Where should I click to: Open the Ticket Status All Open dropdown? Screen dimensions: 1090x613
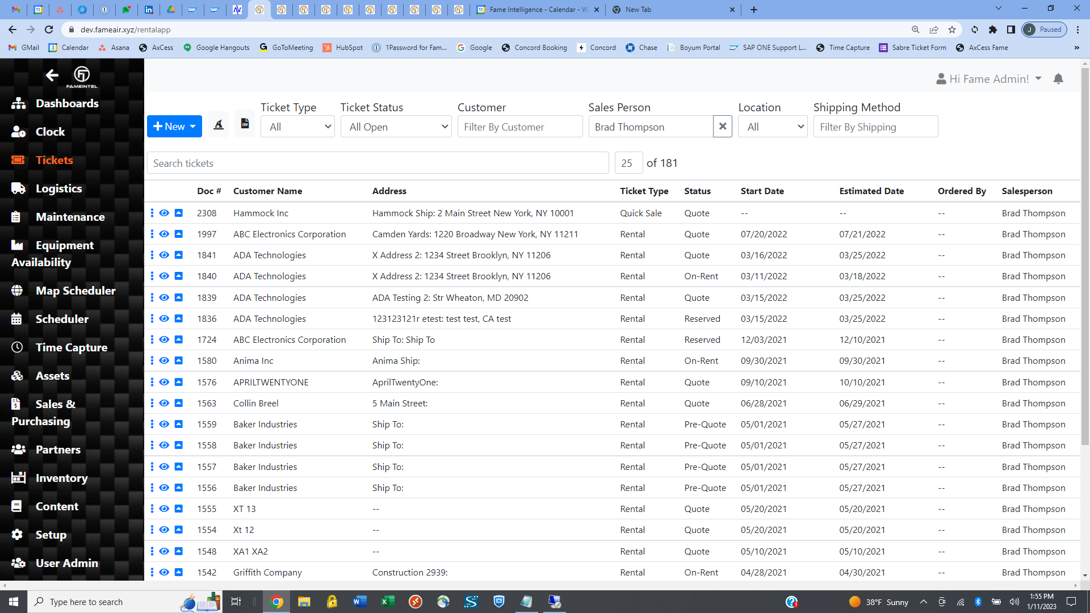396,127
